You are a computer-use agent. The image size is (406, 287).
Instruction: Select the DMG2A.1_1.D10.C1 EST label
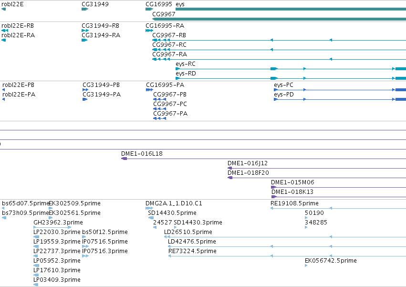(x=174, y=203)
